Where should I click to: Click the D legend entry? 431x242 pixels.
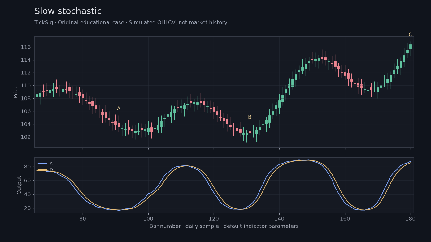coord(45,170)
